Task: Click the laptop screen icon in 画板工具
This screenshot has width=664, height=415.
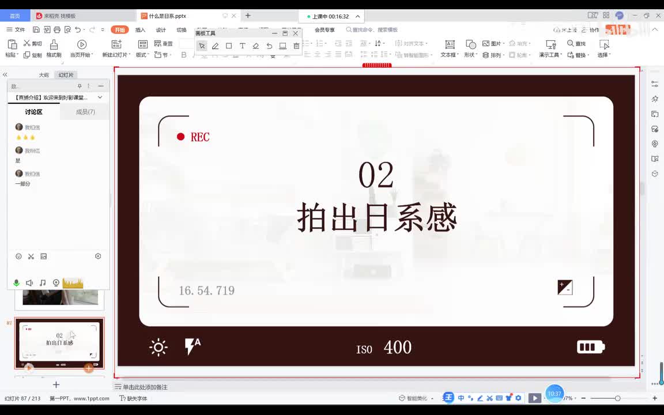Action: [x=283, y=46]
